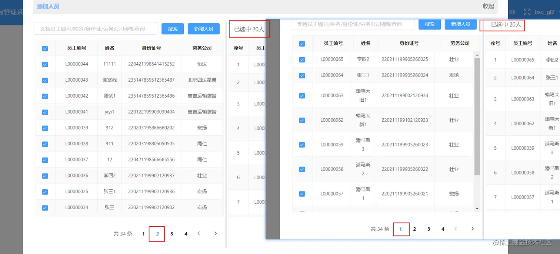Click the name cell 侧室我
This screenshot has width=560, height=254.
coord(110,80)
